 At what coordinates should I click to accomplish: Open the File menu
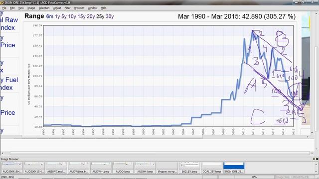[x=4, y=8]
